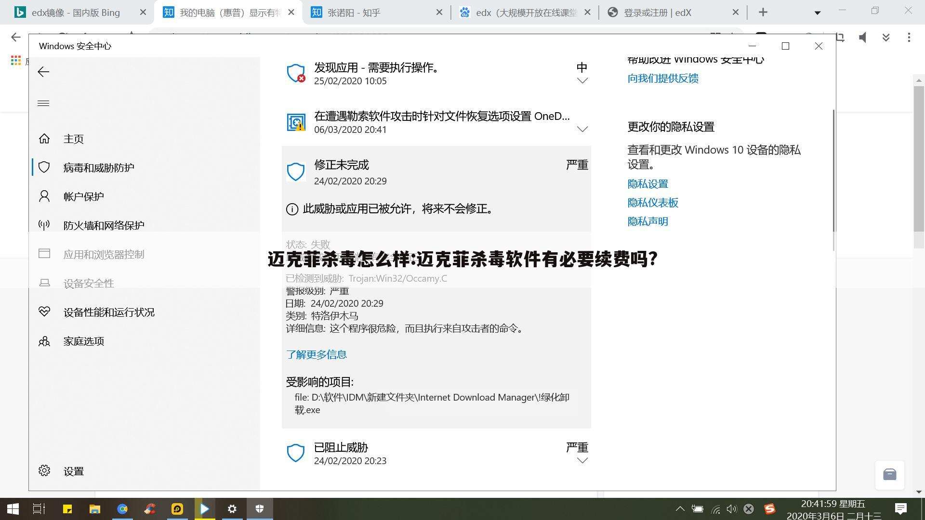This screenshot has width=925, height=520.
Task: Open Windows Security shield taskbar icon
Action: tap(260, 509)
